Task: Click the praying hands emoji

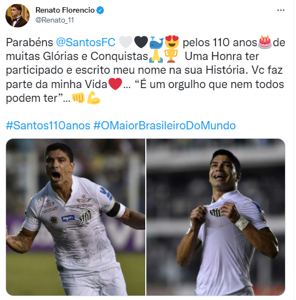Action: point(156,56)
